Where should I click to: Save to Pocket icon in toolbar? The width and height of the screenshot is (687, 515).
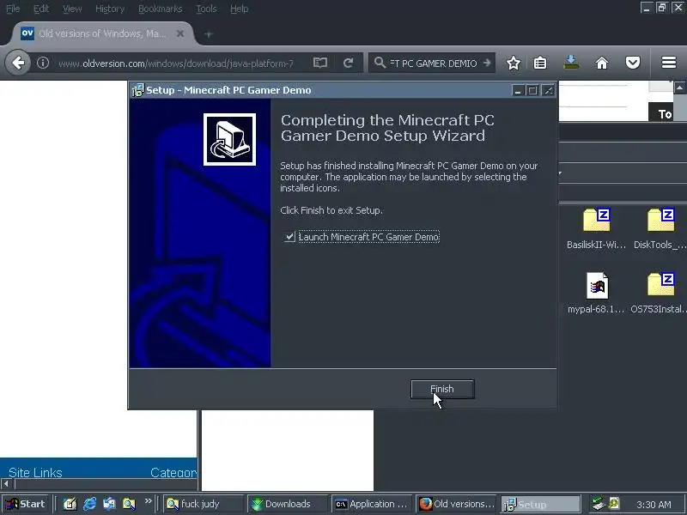pos(633,63)
